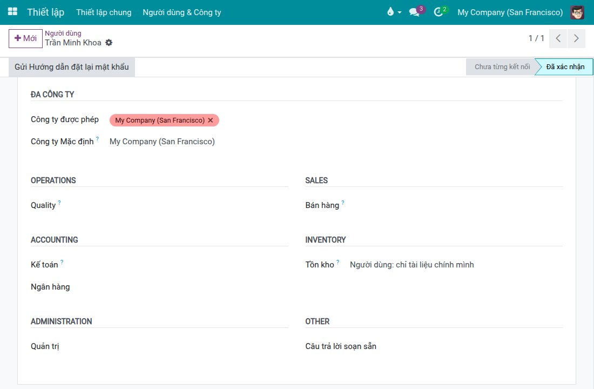Screen dimensions: 594x389
Task: Click Gửi Hướng dẫn đặt lại mật khẩu
Action: [72, 67]
